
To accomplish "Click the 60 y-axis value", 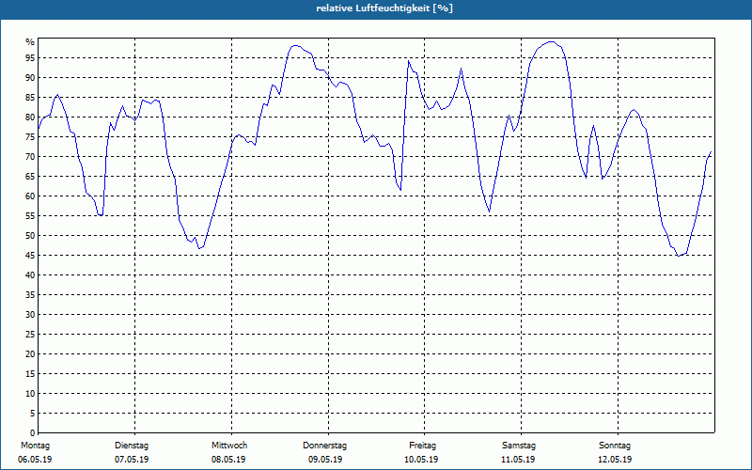I will pyautogui.click(x=30, y=196).
